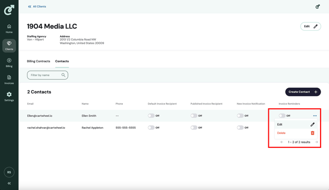Collapse the sidebar with the double chevron
Image resolution: width=329 pixels, height=190 pixels.
pyautogui.click(x=9, y=183)
